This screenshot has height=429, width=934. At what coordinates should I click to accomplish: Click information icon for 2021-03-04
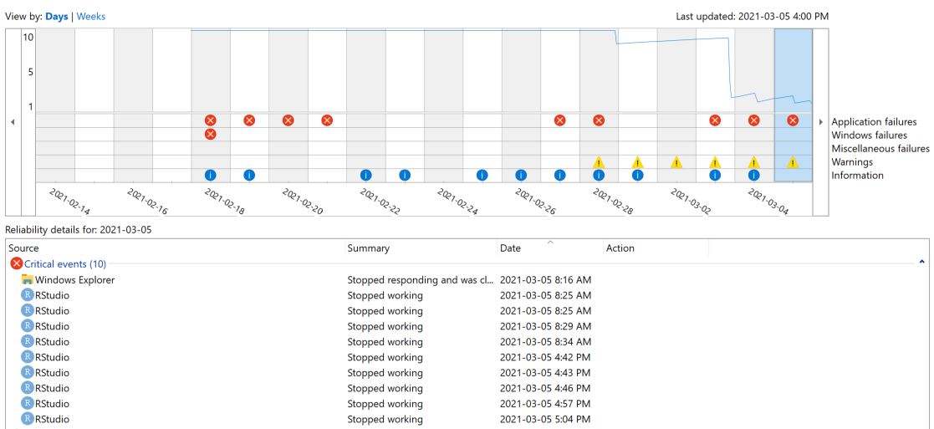[754, 175]
